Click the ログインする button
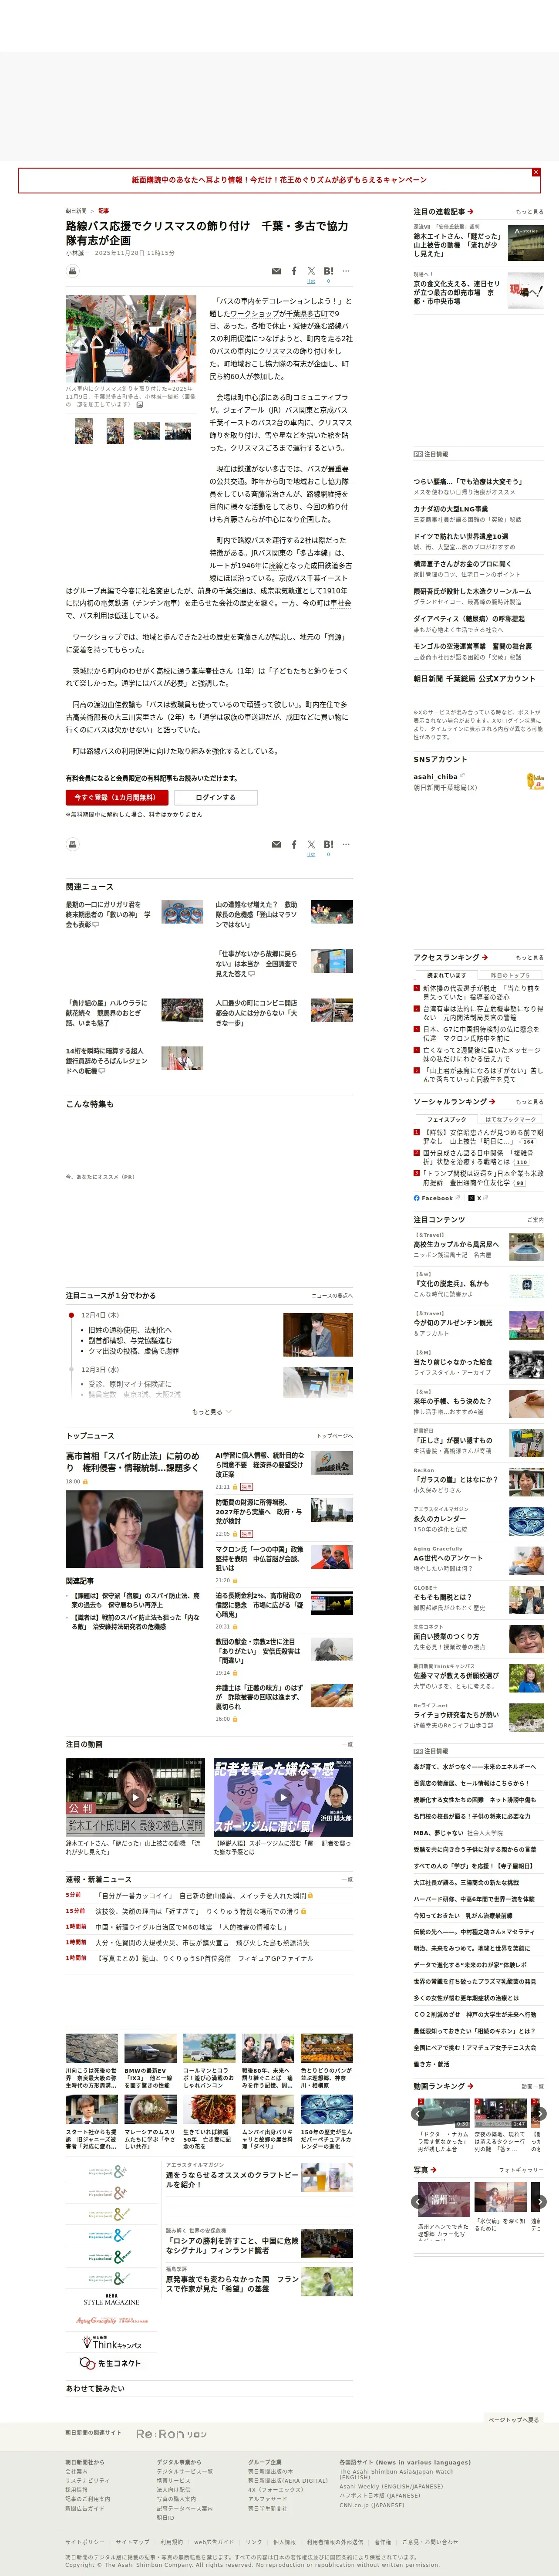Image resolution: width=559 pixels, height=2576 pixels. click(215, 797)
